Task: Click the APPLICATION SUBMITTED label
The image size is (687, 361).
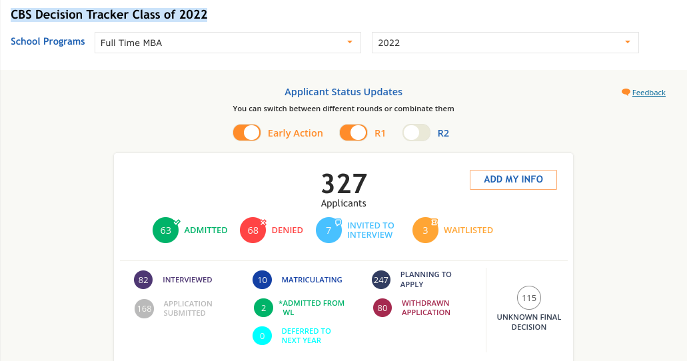Action: click(187, 308)
